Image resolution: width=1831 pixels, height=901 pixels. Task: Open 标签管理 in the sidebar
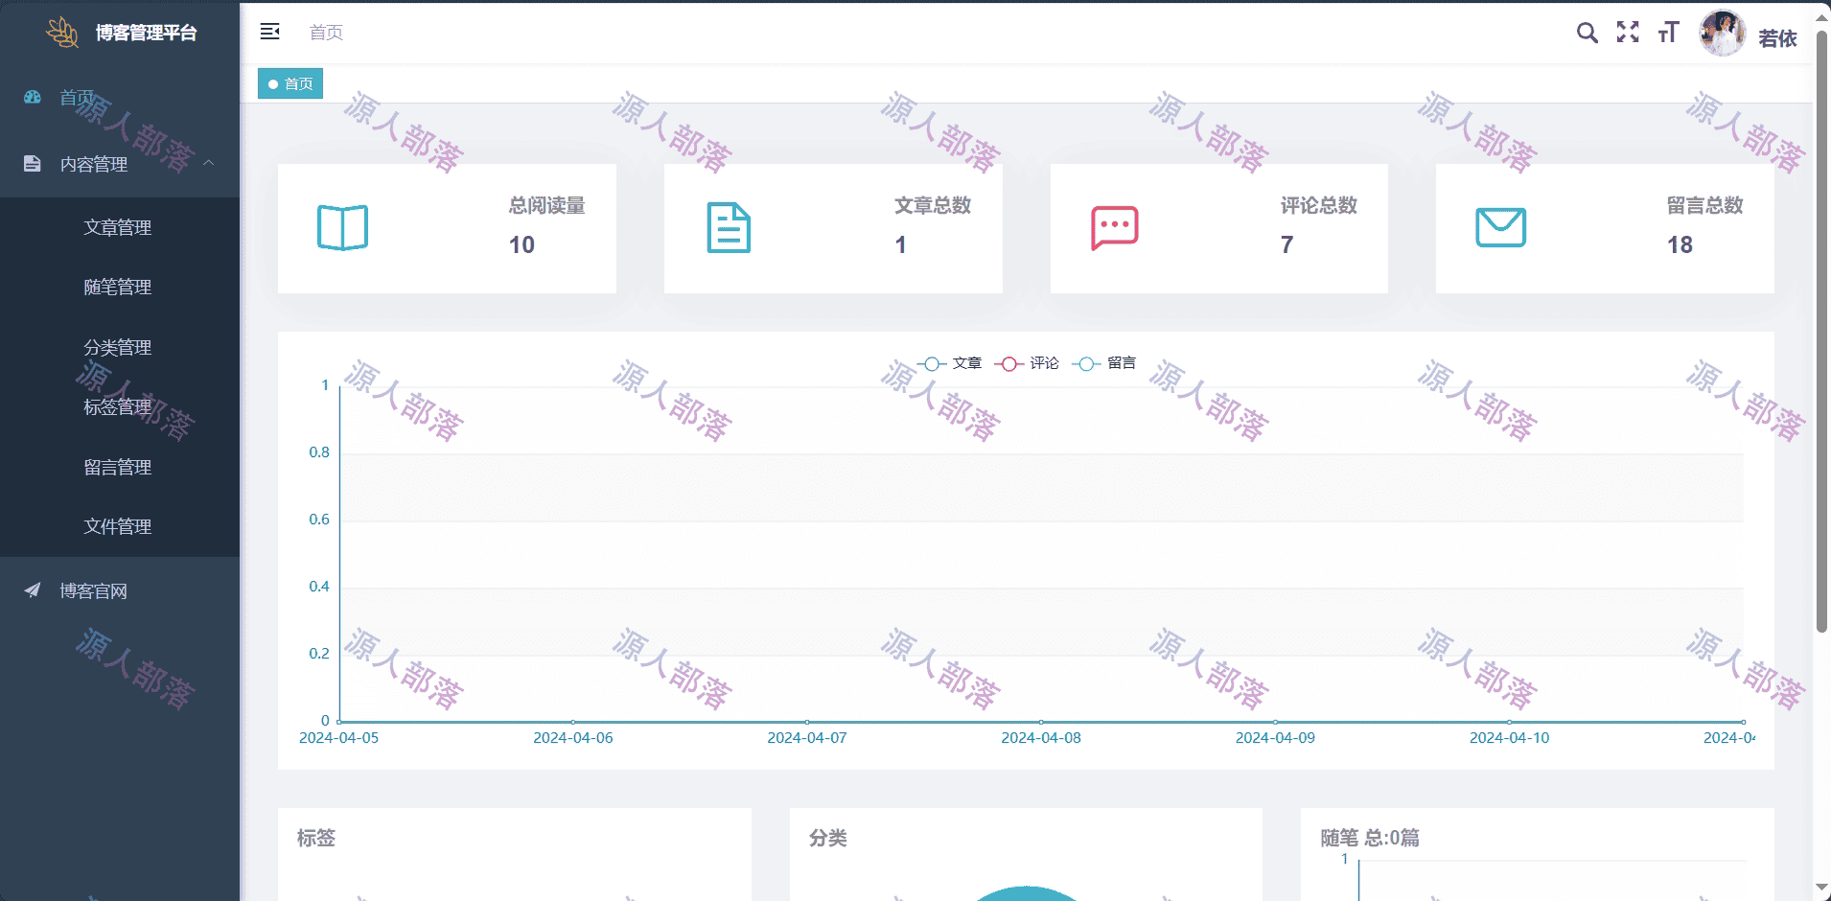[120, 406]
